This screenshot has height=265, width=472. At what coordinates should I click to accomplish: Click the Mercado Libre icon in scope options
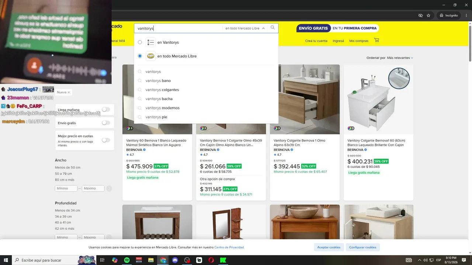pos(150,56)
